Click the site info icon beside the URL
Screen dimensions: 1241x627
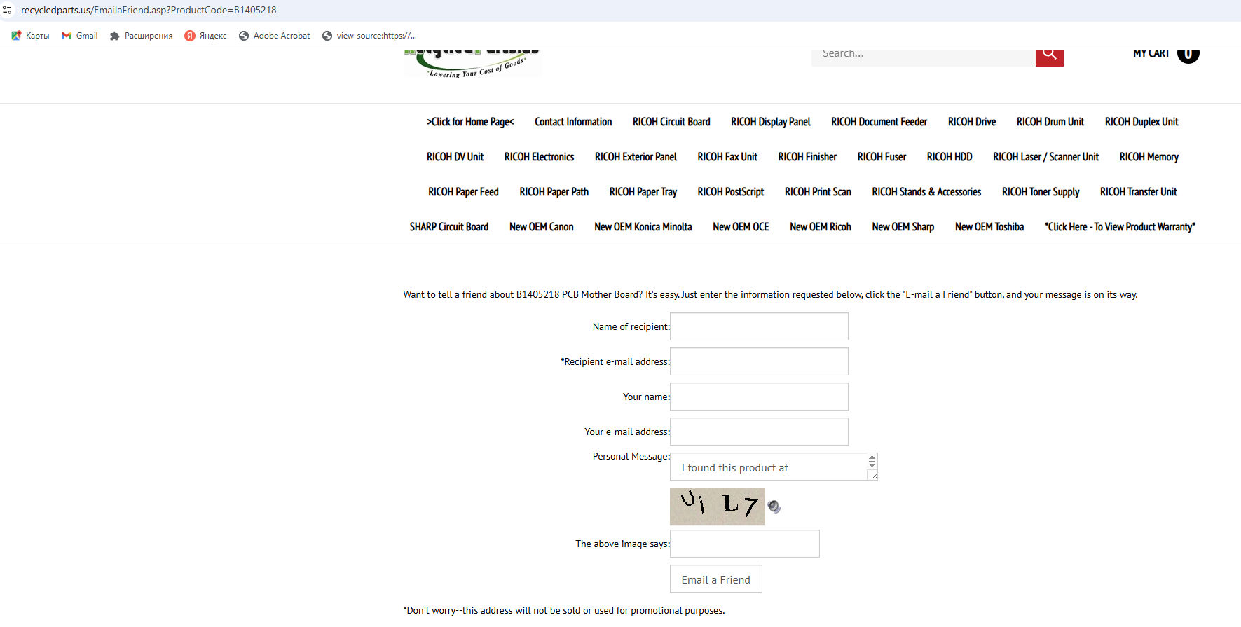(x=8, y=11)
